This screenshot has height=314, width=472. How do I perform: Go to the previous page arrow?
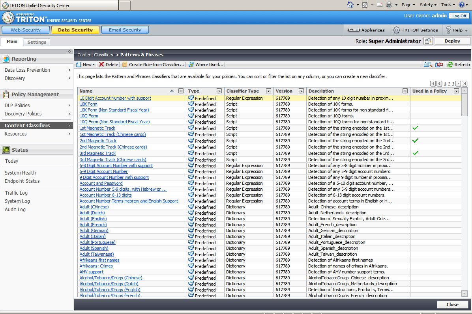[x=439, y=84]
